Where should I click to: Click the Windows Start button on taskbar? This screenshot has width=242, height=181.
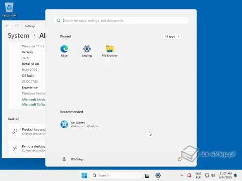click(84, 175)
